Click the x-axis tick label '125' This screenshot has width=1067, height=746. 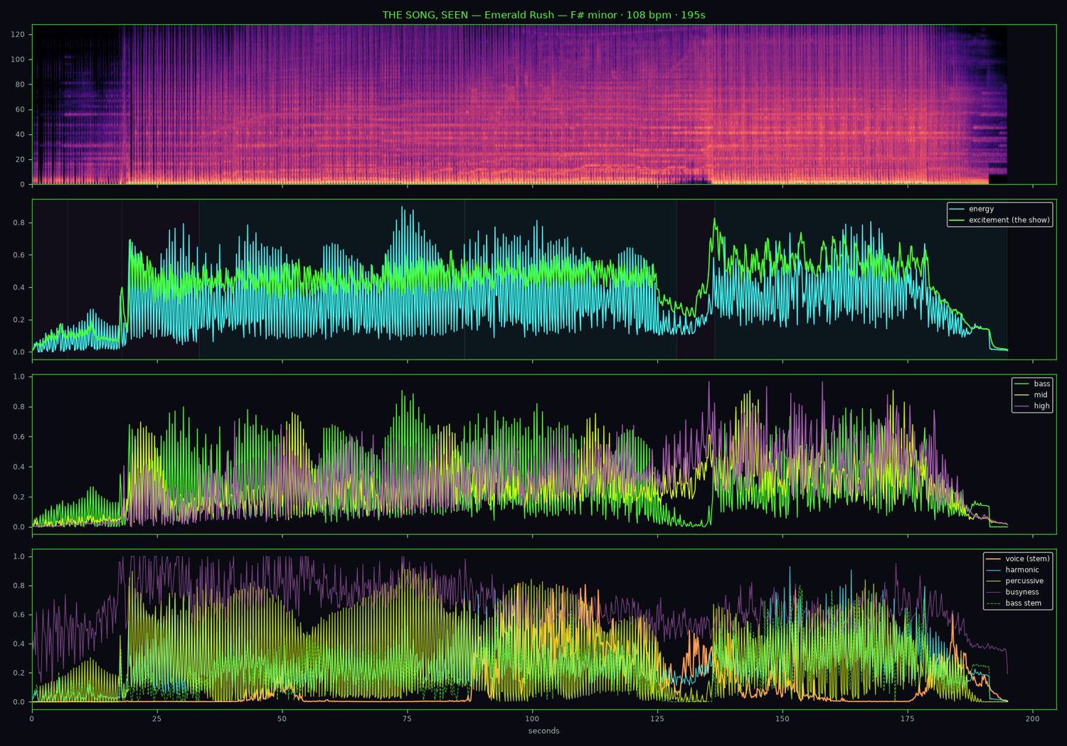tap(657, 719)
